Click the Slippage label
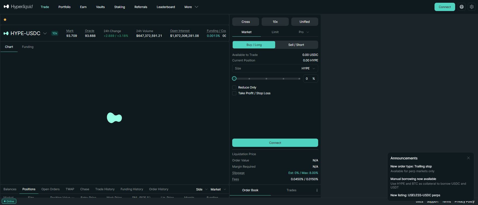Screen dimensions: 478x205 click(x=238, y=173)
